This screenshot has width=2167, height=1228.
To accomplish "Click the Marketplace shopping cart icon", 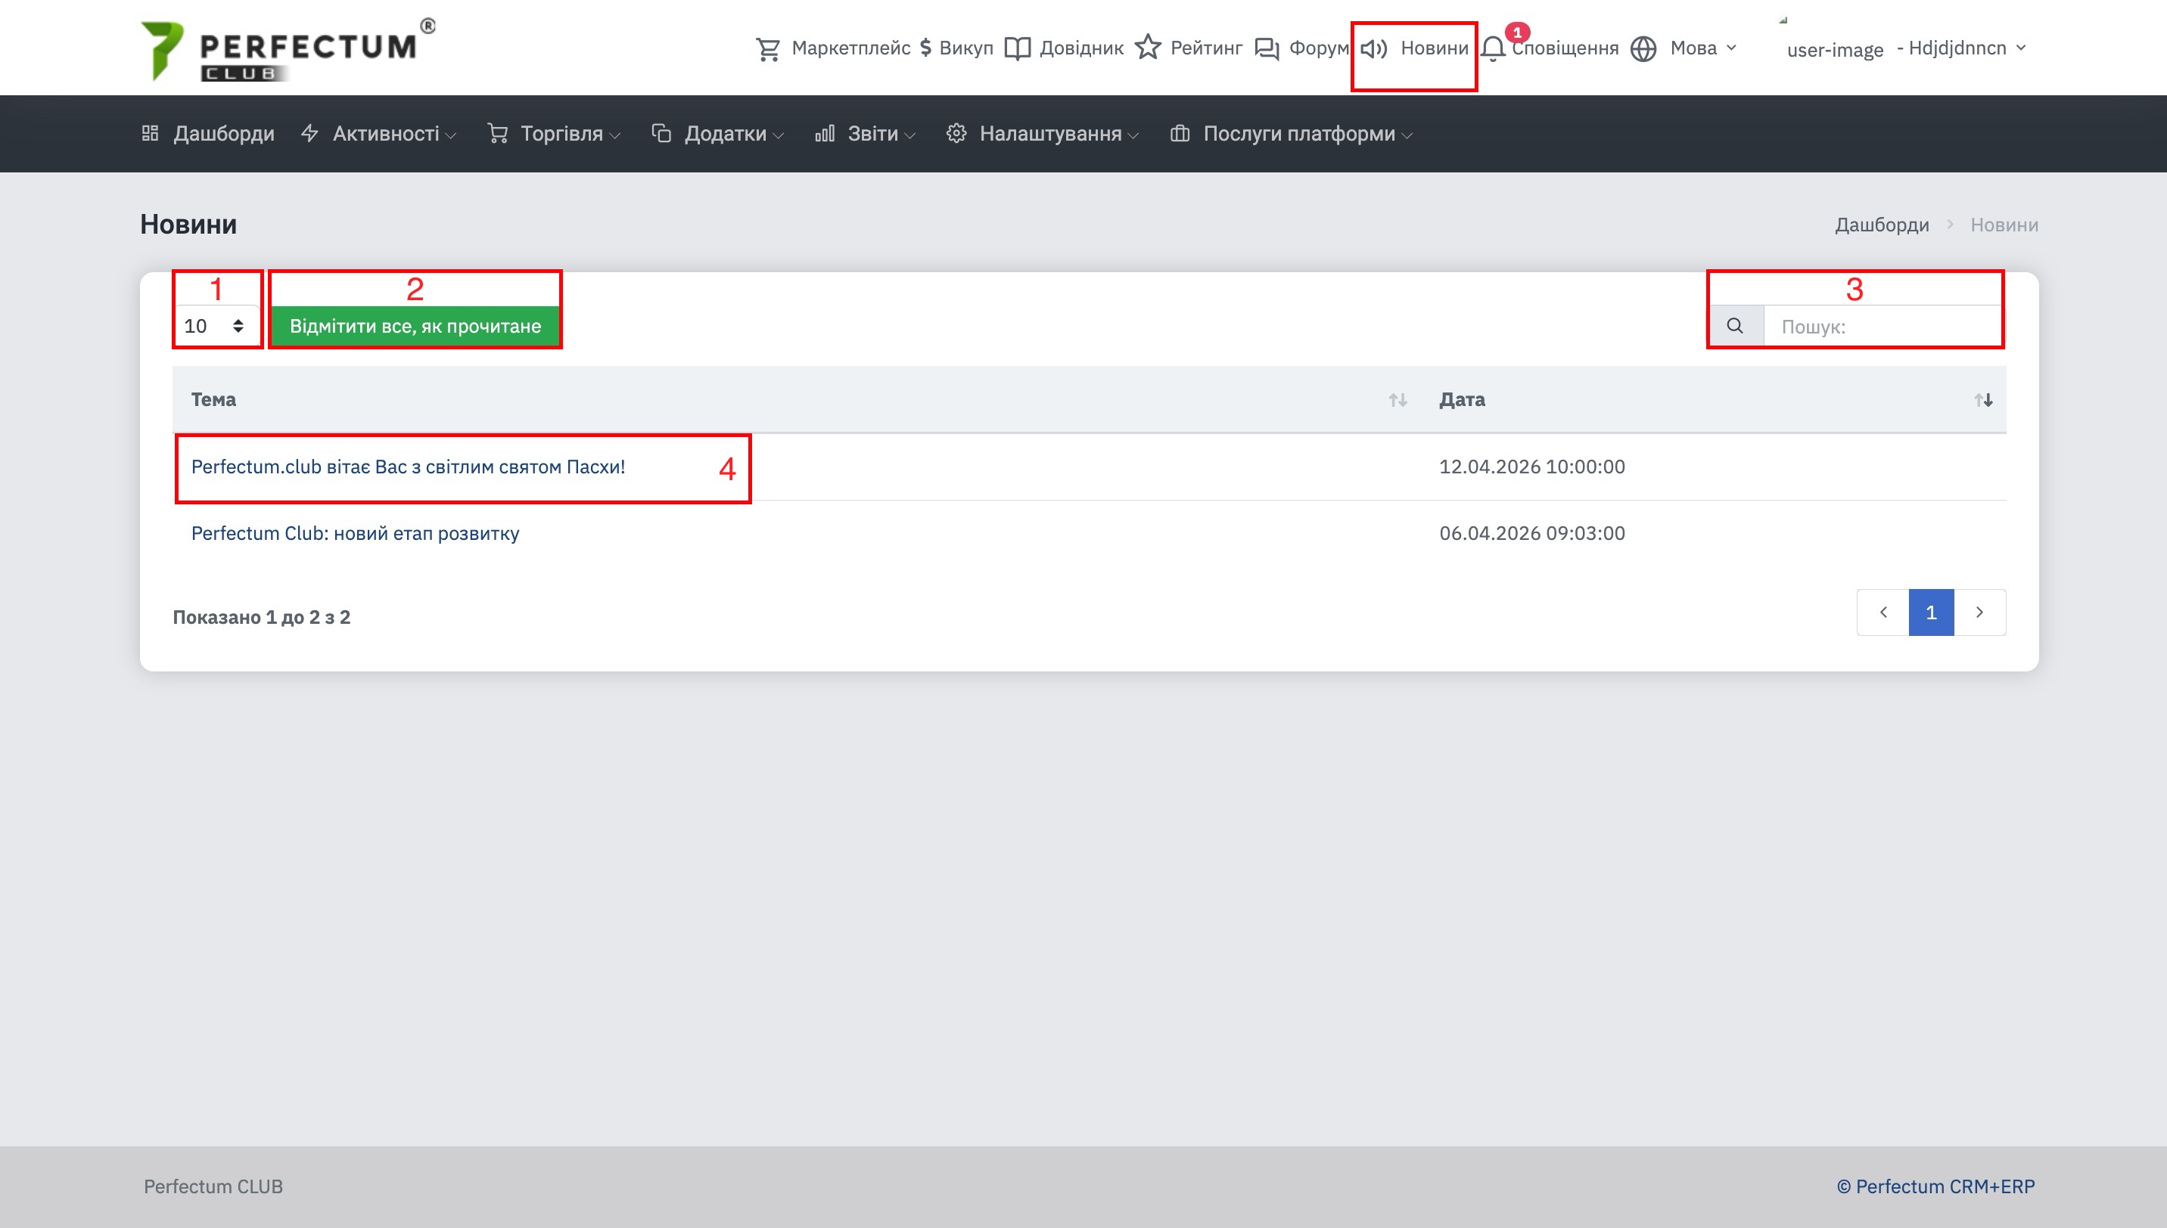I will tap(767, 49).
